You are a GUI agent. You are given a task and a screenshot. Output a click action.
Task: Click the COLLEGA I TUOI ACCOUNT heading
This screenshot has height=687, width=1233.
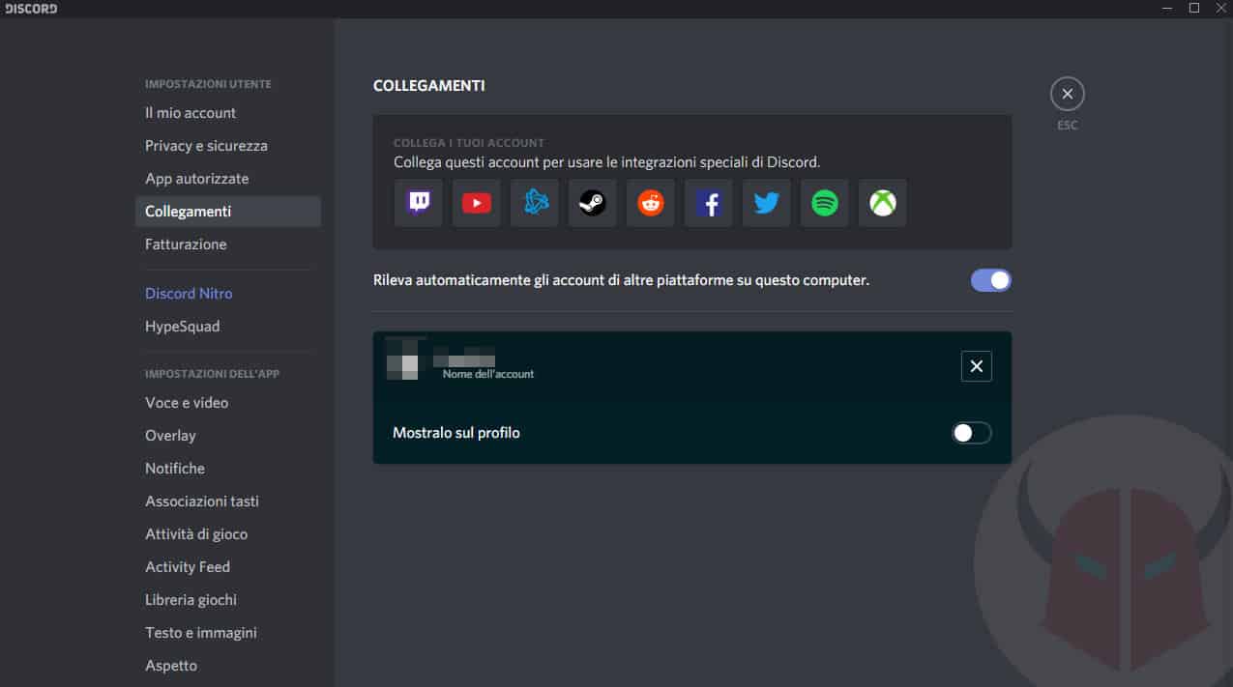(469, 143)
